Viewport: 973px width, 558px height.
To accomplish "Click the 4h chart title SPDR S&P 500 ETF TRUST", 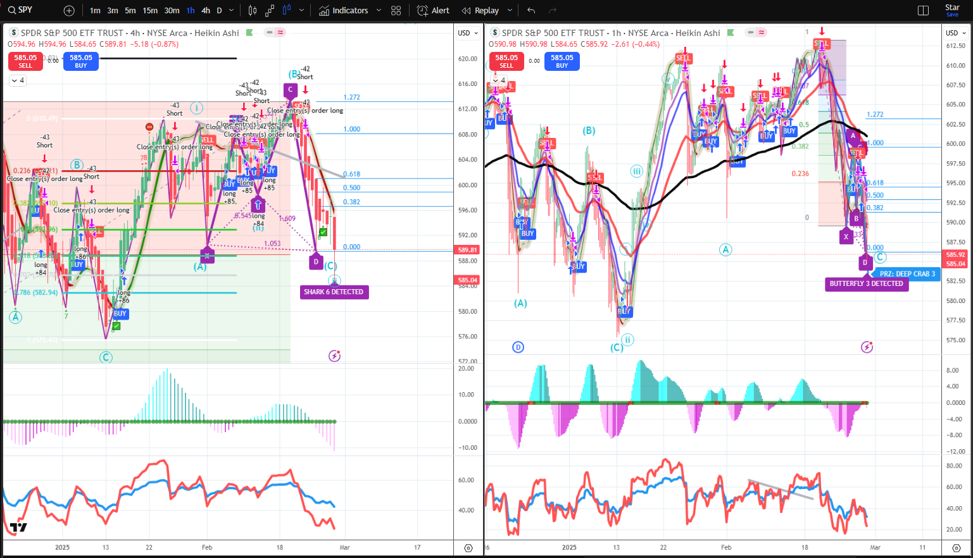I will click(72, 33).
